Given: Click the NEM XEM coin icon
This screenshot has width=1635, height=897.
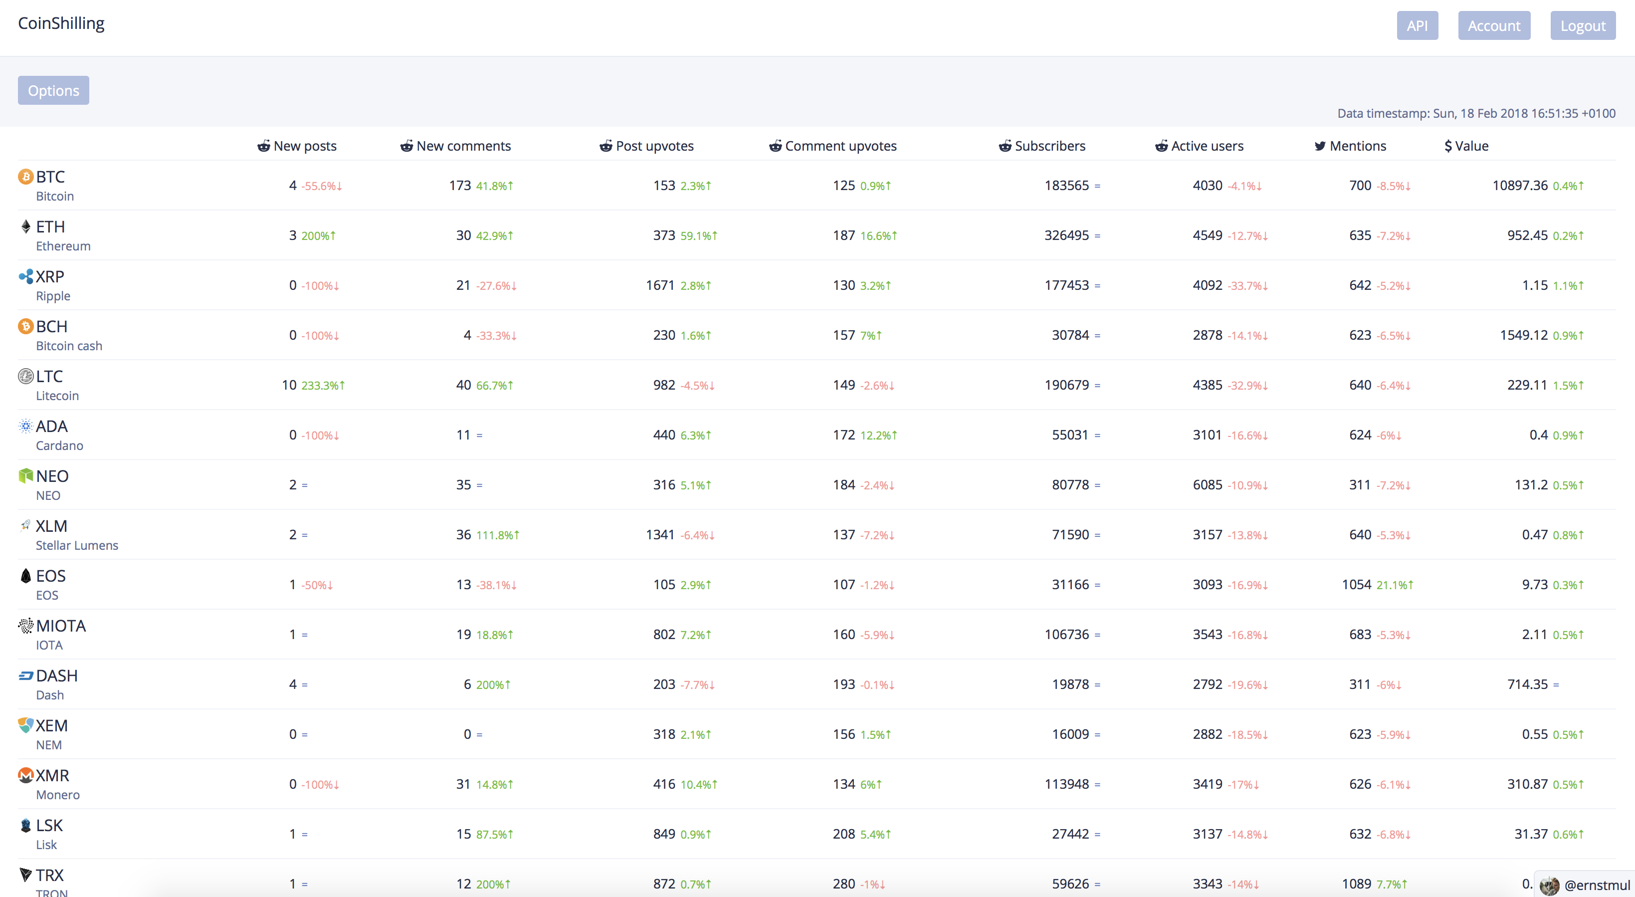Looking at the screenshot, I should 25,725.
